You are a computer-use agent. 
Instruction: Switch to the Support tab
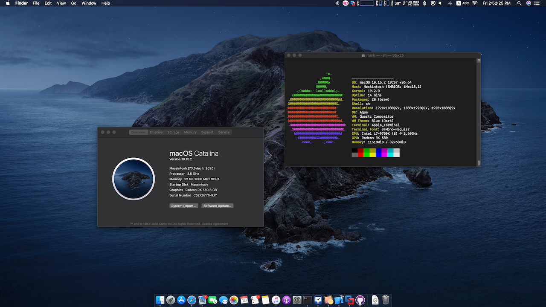(x=207, y=132)
